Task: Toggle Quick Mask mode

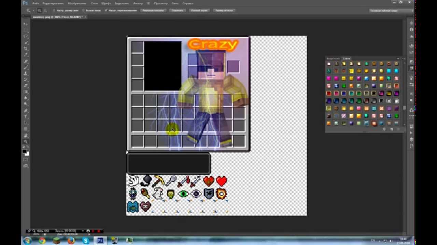Action: click(26, 160)
